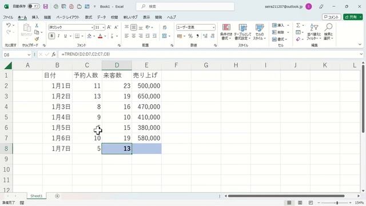Click the Copy icon in clipboard group
The height and width of the screenshot is (206, 366).
(x=37, y=32)
